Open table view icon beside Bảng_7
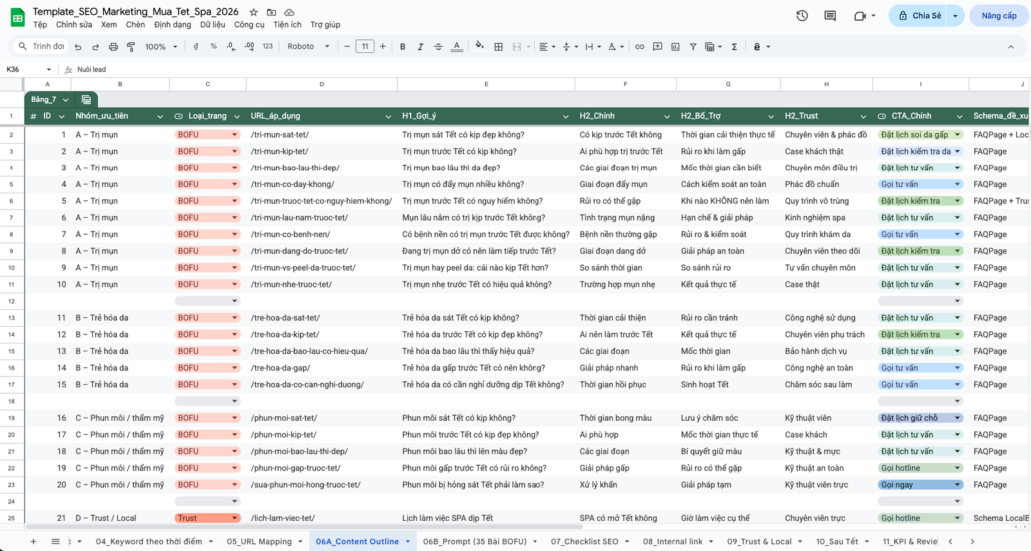The height and width of the screenshot is (551, 1031). pos(86,99)
